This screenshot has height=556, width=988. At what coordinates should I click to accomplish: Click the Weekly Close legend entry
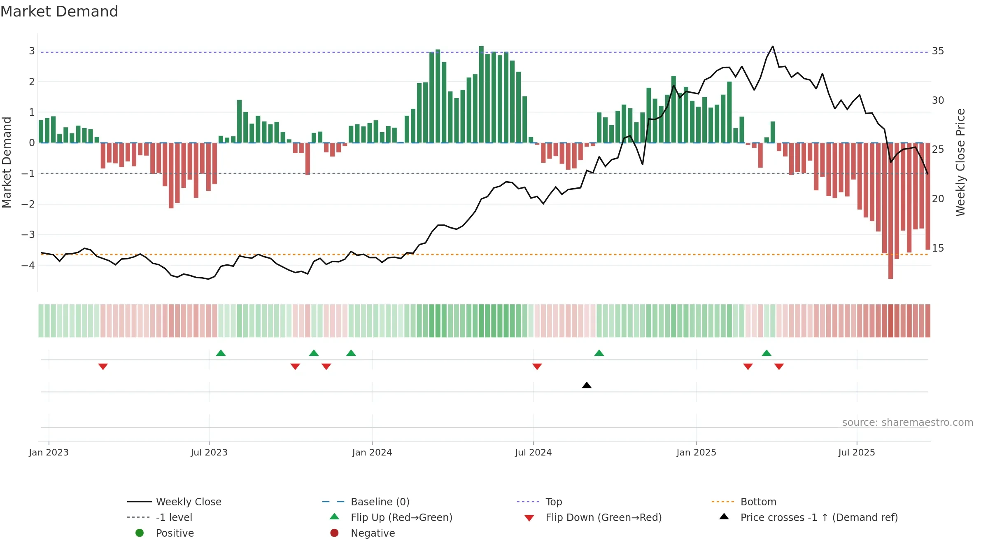click(174, 502)
